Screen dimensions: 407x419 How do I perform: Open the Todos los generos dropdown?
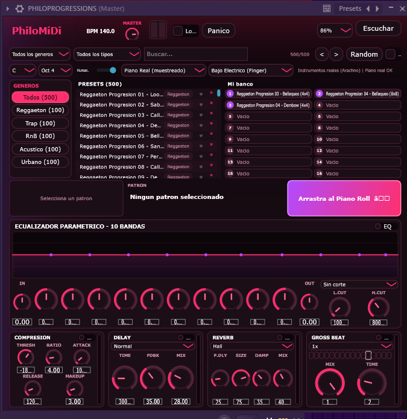tap(40, 54)
